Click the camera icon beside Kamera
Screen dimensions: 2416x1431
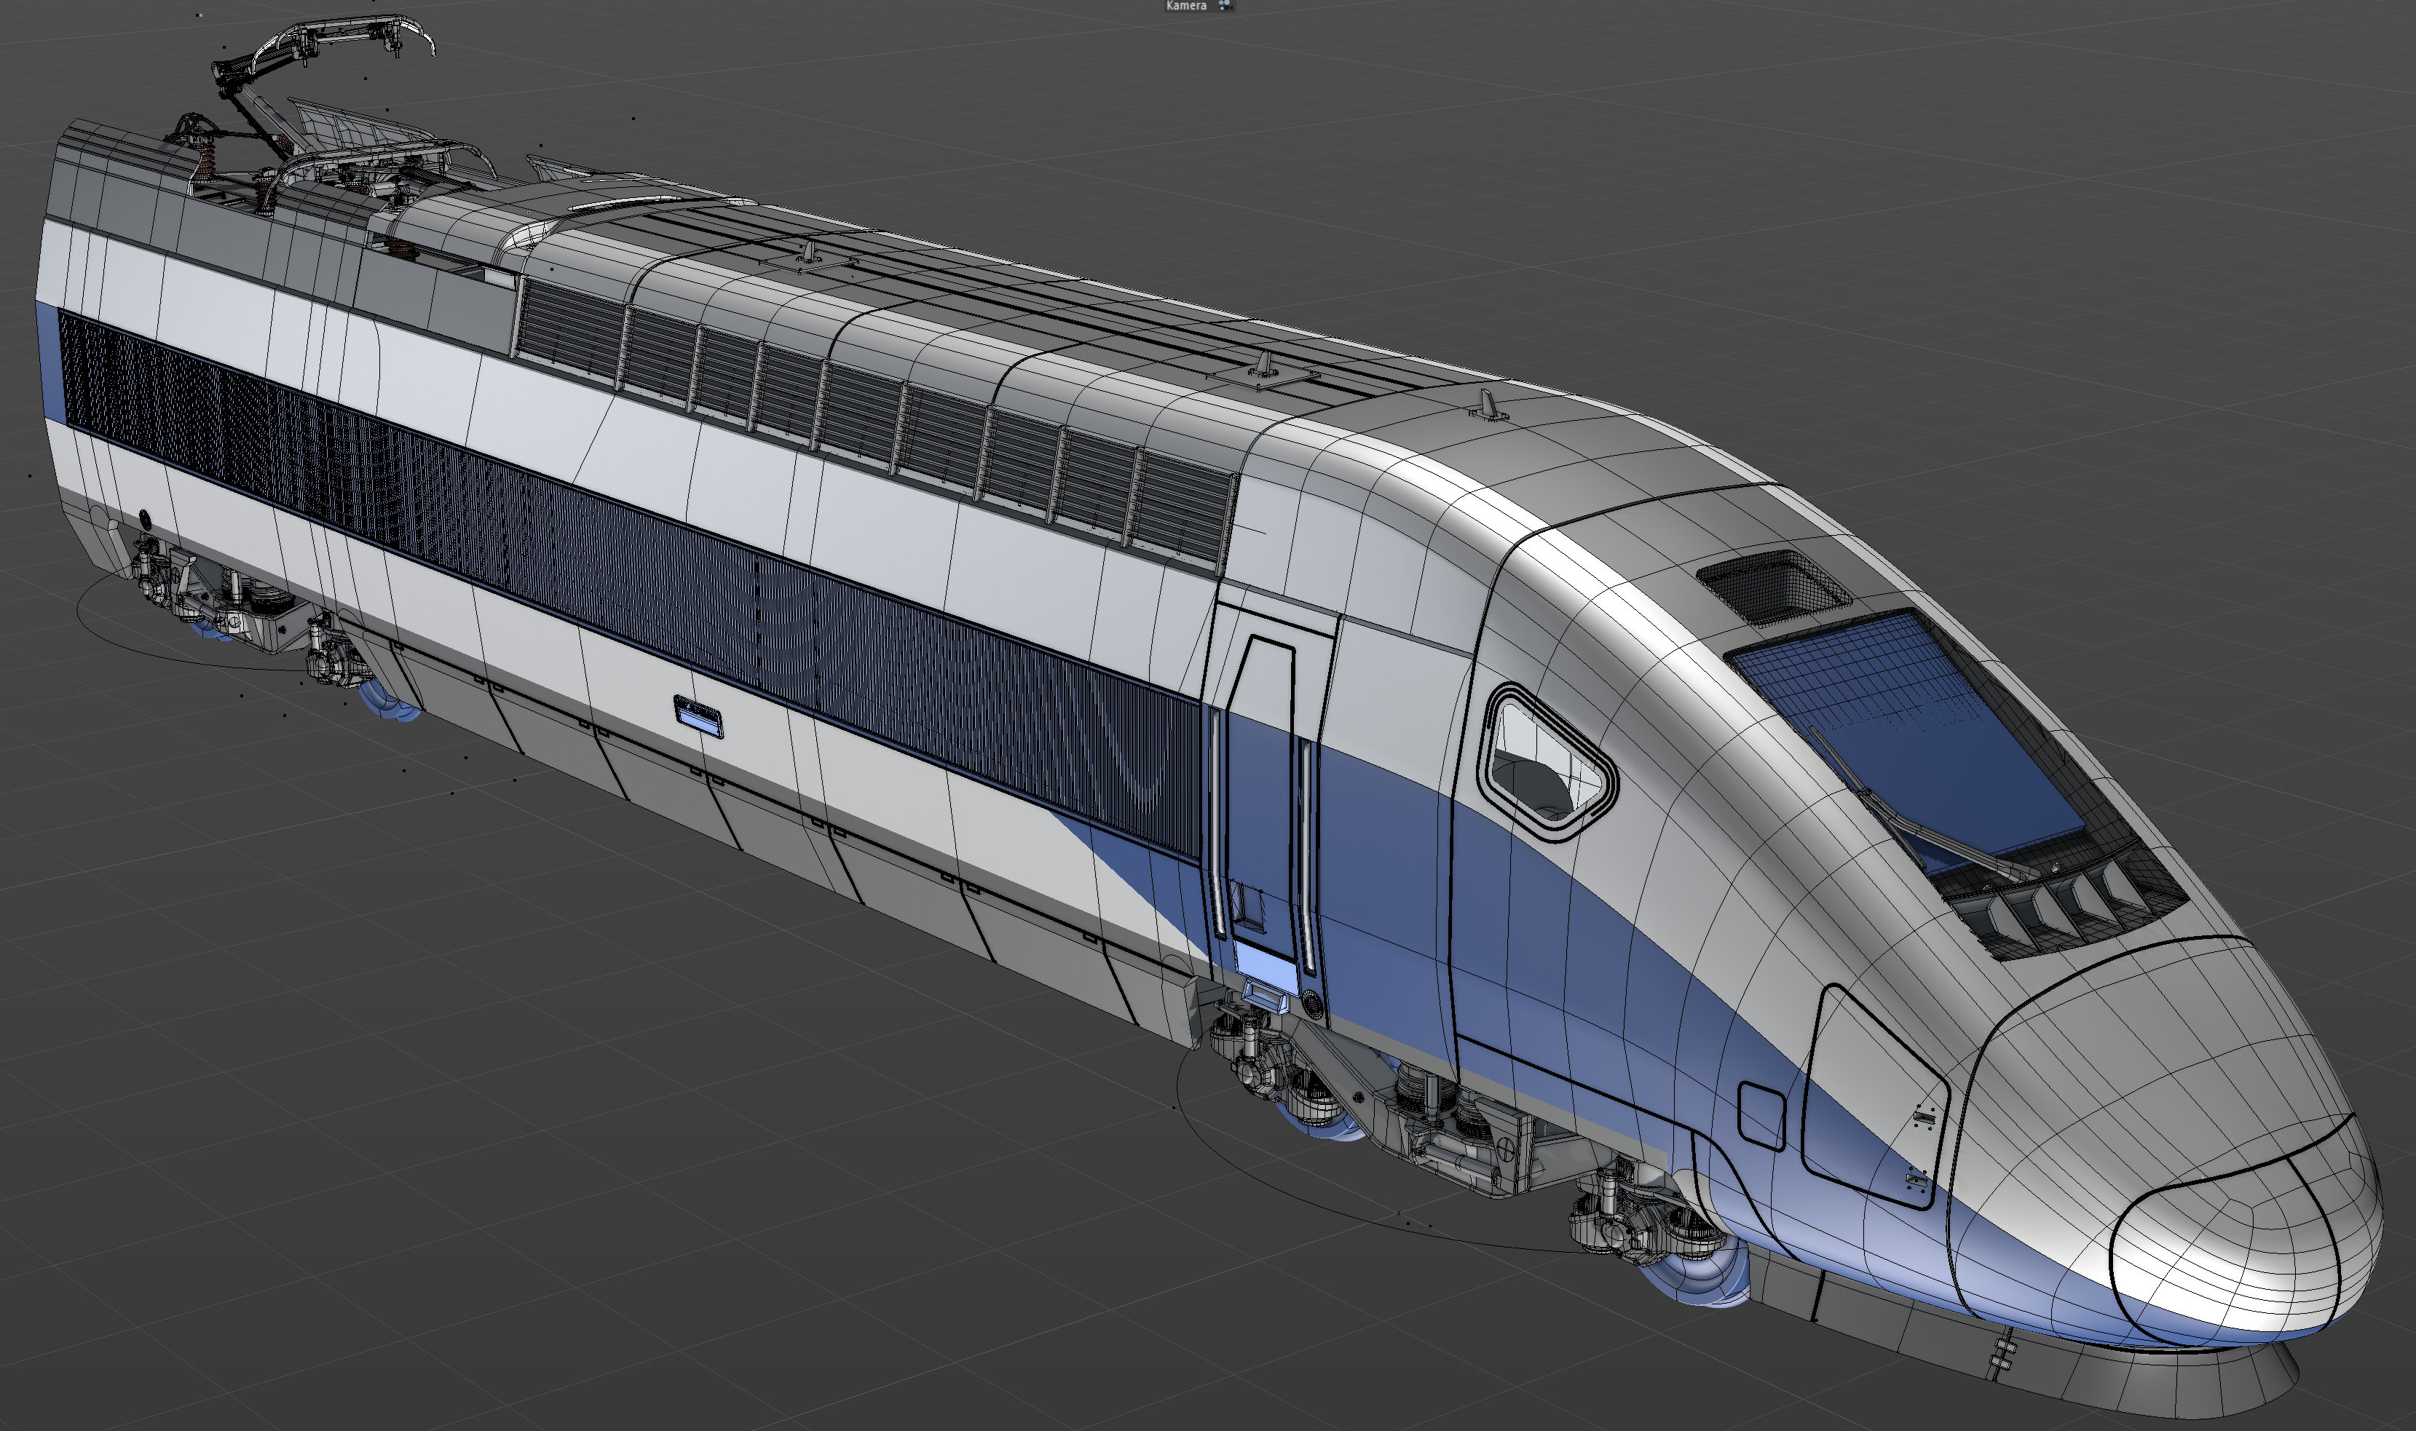click(1225, 5)
